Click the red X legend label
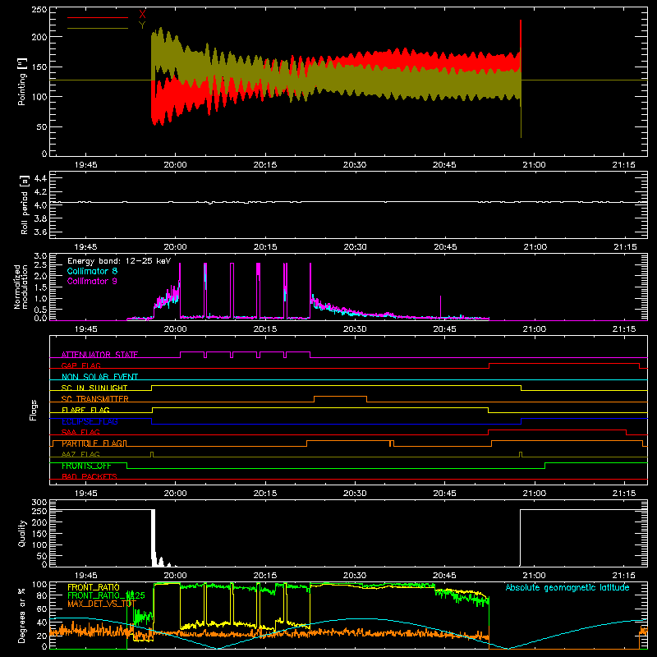657x657 pixels. (x=142, y=14)
